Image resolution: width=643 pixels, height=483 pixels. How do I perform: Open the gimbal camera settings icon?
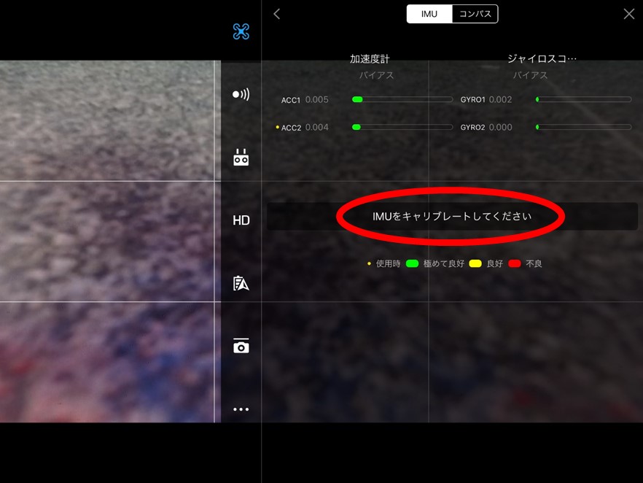(241, 346)
